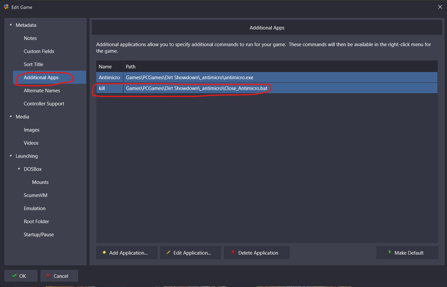Go to Alternate Names section
The width and height of the screenshot is (447, 287).
(x=42, y=91)
